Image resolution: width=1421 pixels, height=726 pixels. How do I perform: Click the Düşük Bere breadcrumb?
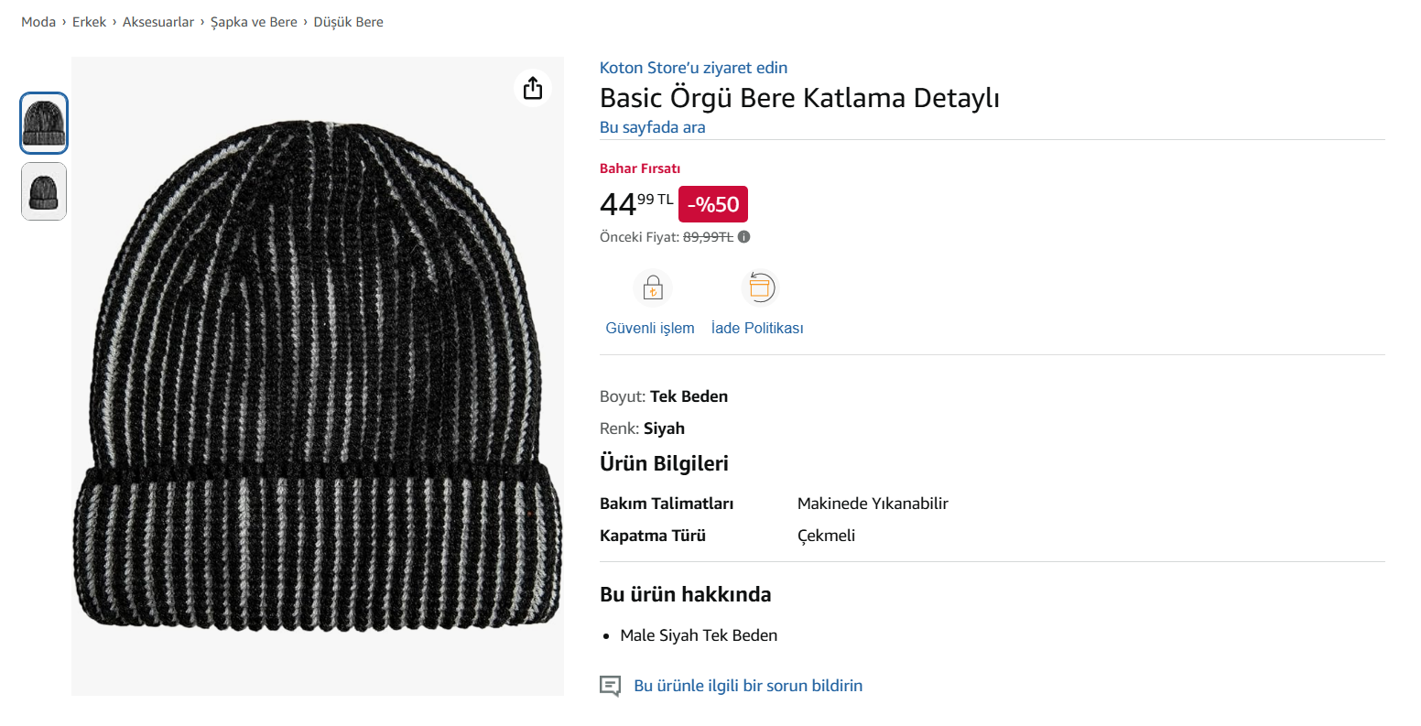click(348, 22)
